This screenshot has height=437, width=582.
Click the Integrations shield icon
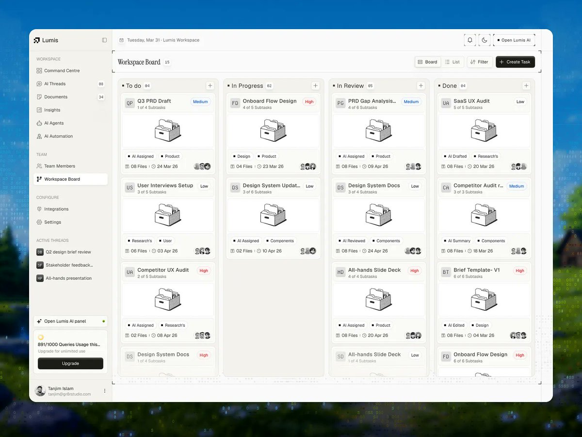click(x=39, y=209)
